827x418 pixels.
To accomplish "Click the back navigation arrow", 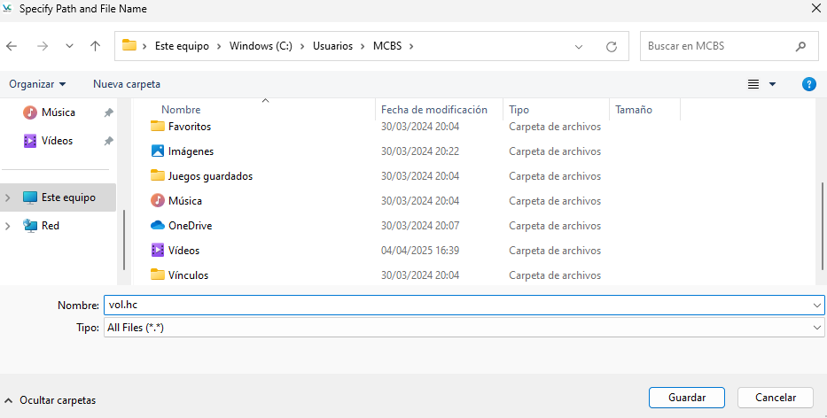I will [12, 46].
